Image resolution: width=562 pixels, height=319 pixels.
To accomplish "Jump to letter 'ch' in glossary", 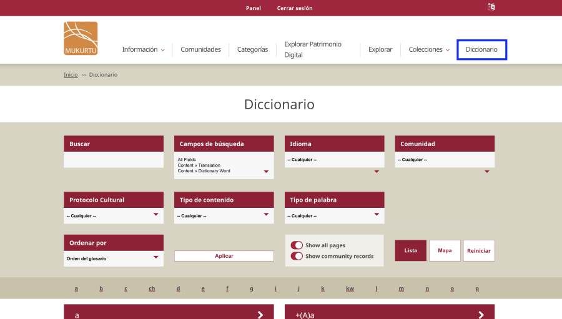I will (x=152, y=288).
